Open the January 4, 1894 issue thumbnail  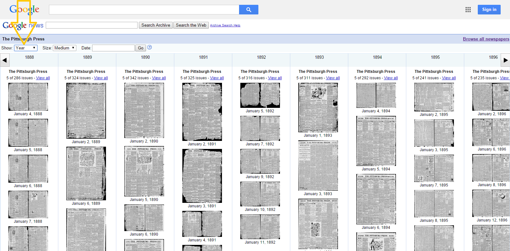pyautogui.click(x=376, y=95)
